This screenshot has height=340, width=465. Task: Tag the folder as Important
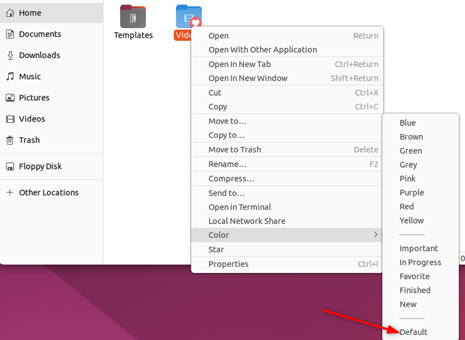pyautogui.click(x=419, y=248)
